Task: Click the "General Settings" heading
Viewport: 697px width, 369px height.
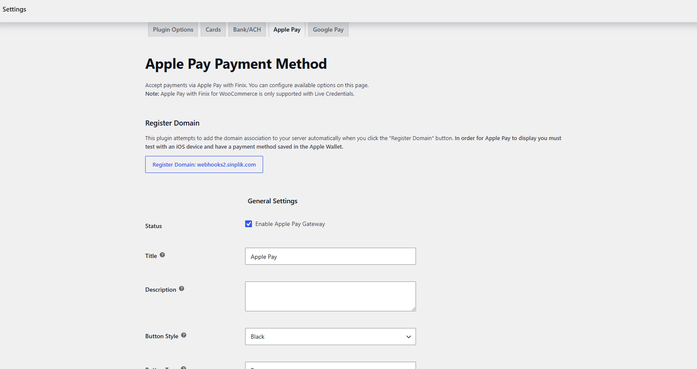Action: tap(272, 201)
